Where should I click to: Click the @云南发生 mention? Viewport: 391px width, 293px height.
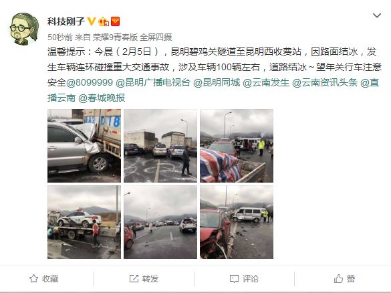[266, 82]
